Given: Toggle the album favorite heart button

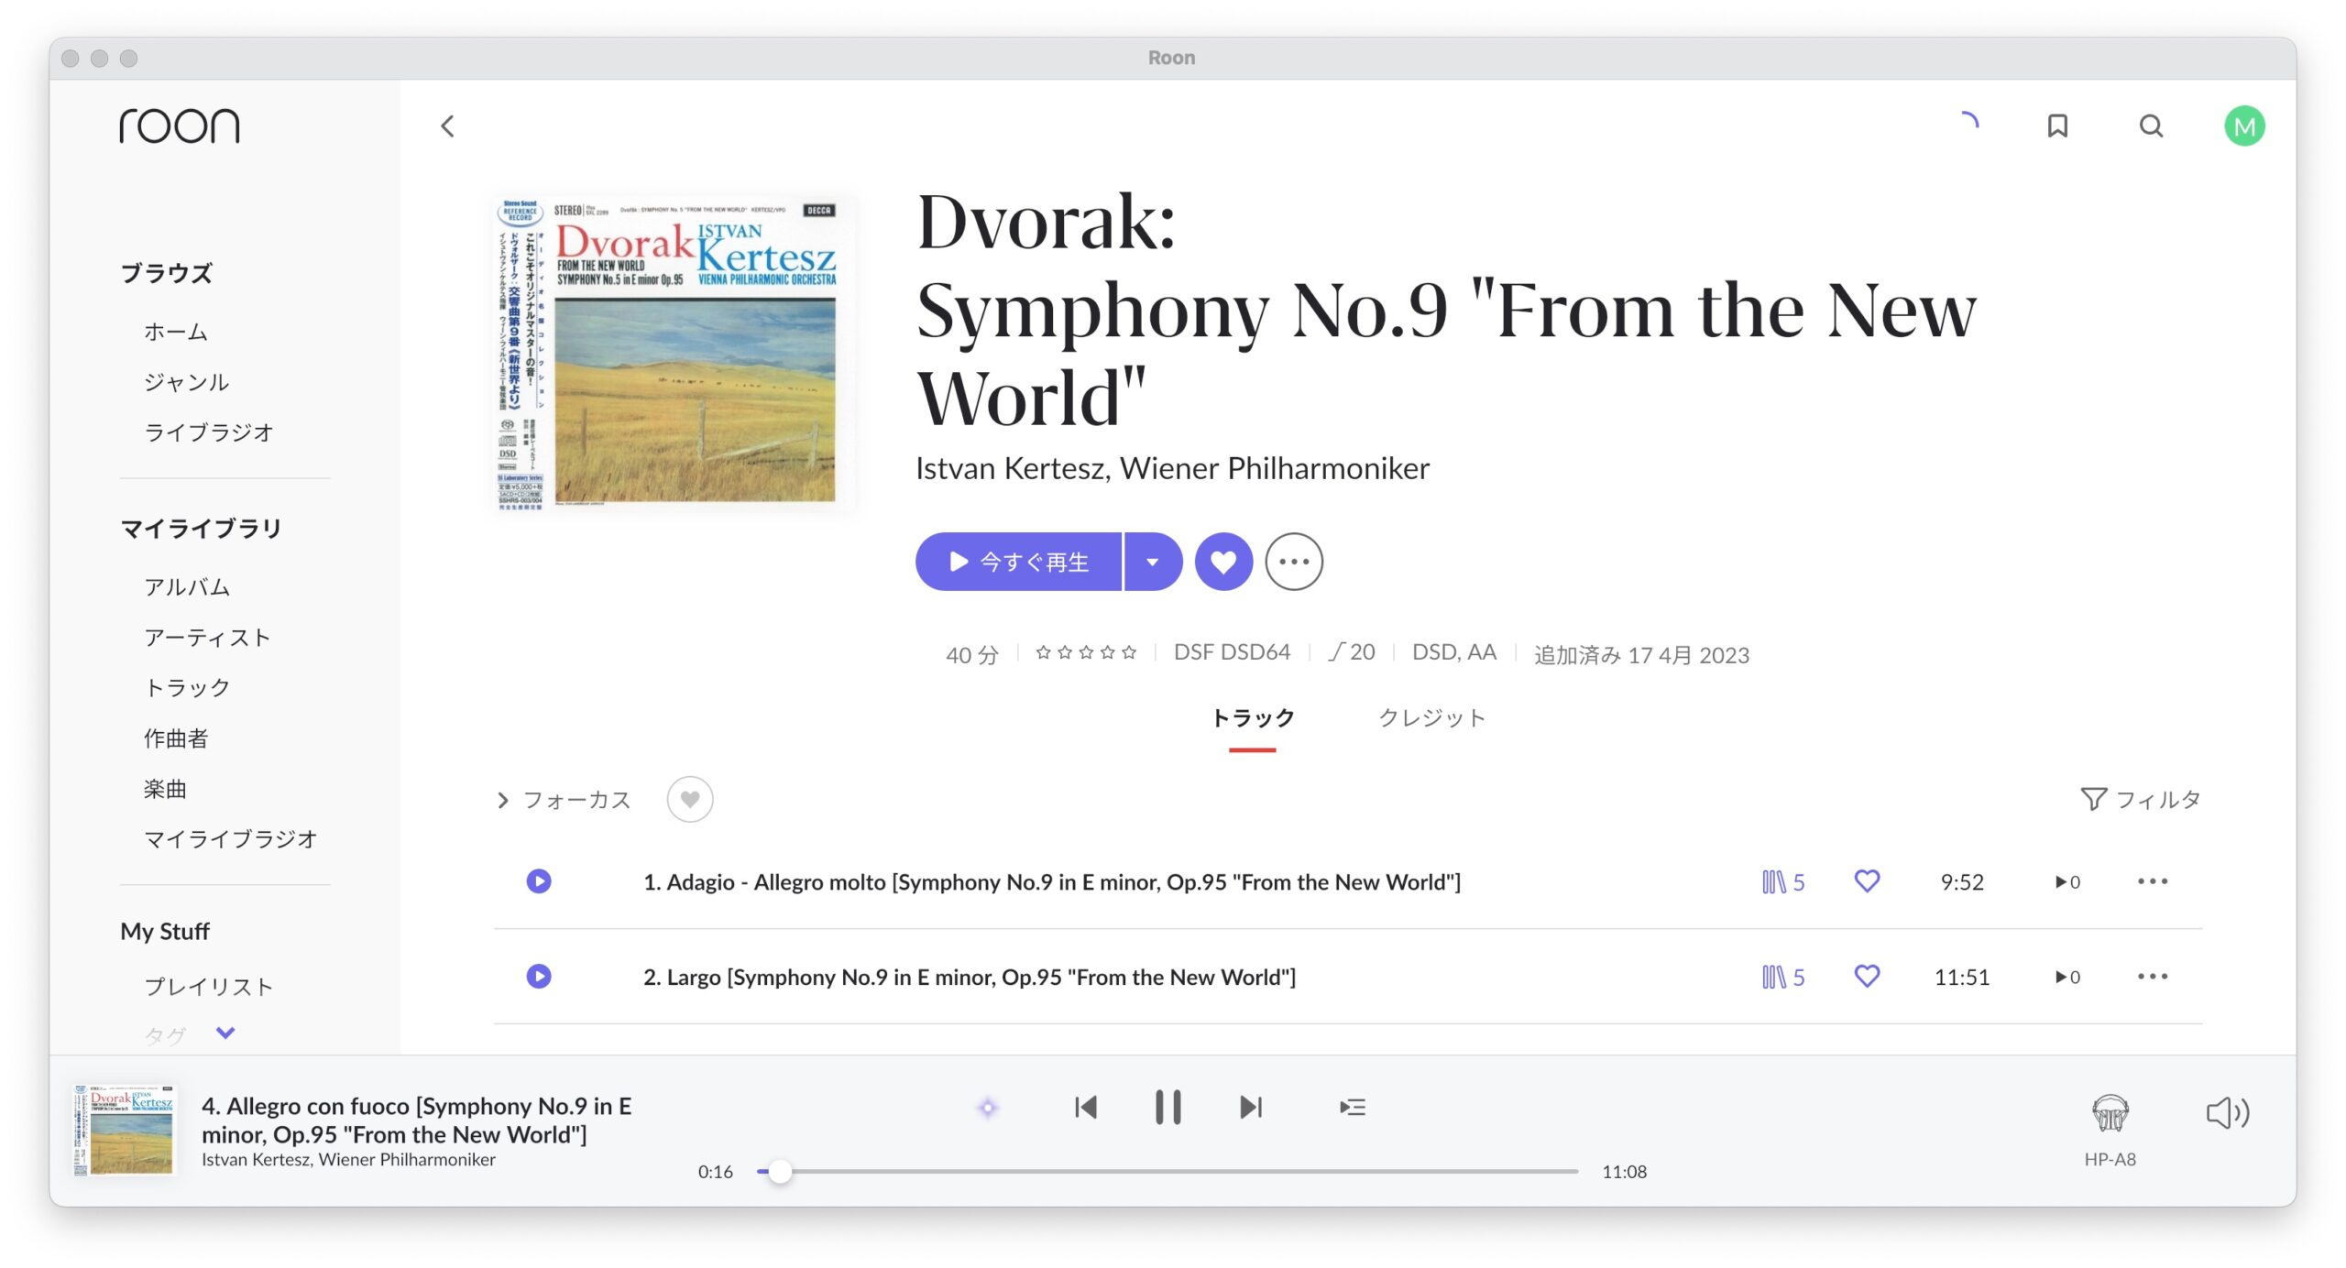Looking at the screenshot, I should pyautogui.click(x=1223, y=562).
